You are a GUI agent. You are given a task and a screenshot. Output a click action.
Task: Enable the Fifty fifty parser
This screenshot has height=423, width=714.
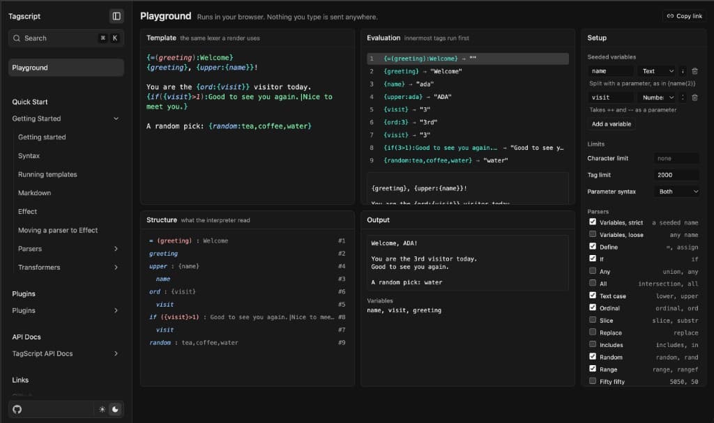593,381
